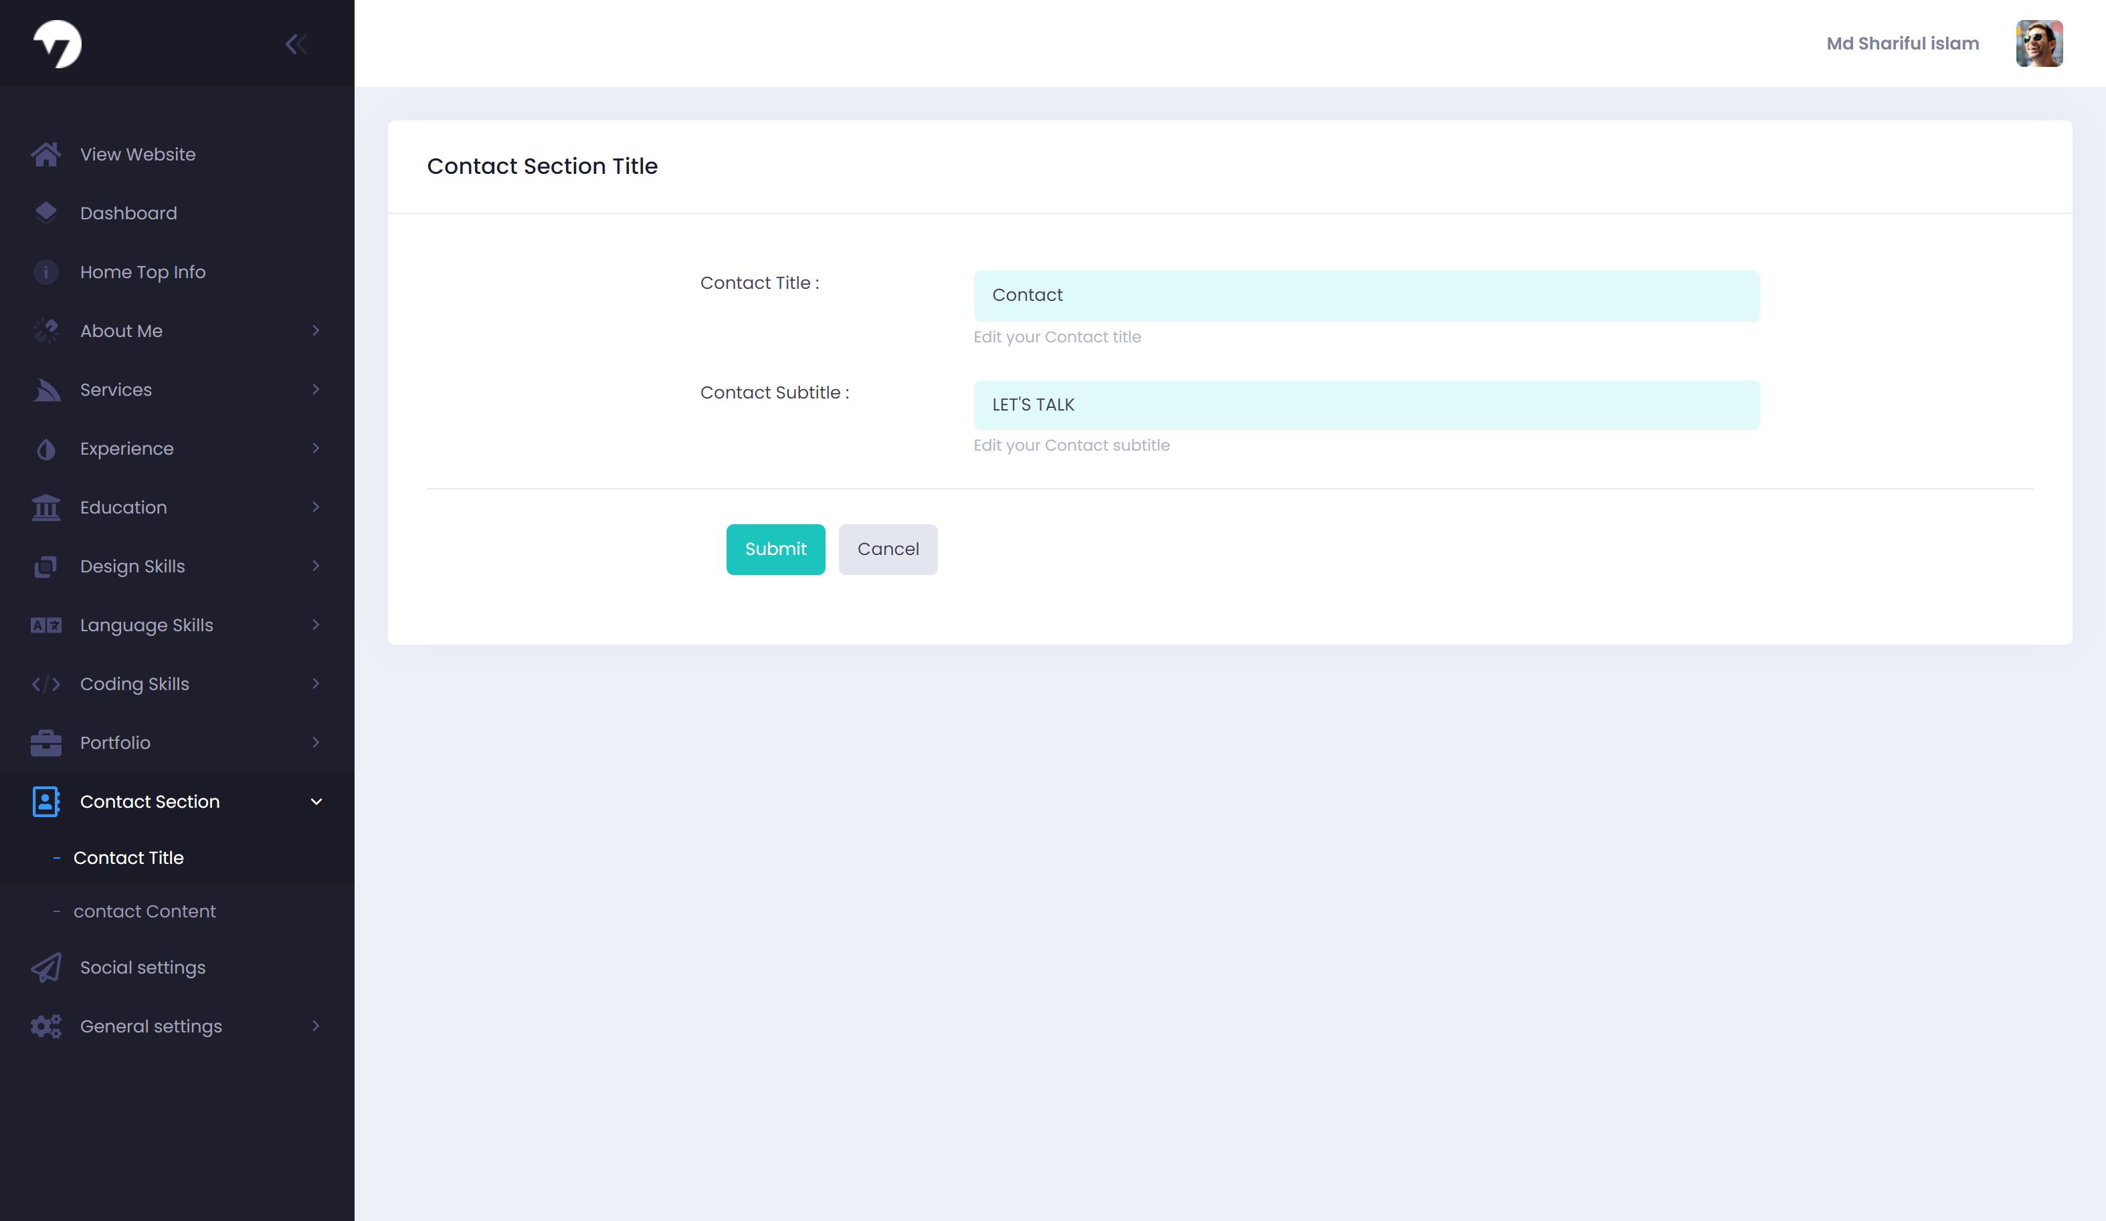Click the double-chevron sidebar collapse icon
The width and height of the screenshot is (2106, 1221).
[x=296, y=44]
